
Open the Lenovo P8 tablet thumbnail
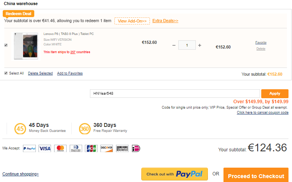26,46
